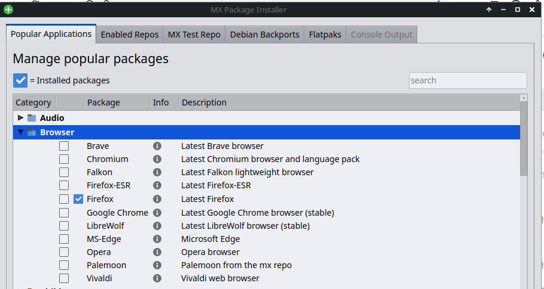This screenshot has width=544, height=289.
Task: Click 'Latest Google Chrome browser (stable)' text
Action: coord(258,213)
